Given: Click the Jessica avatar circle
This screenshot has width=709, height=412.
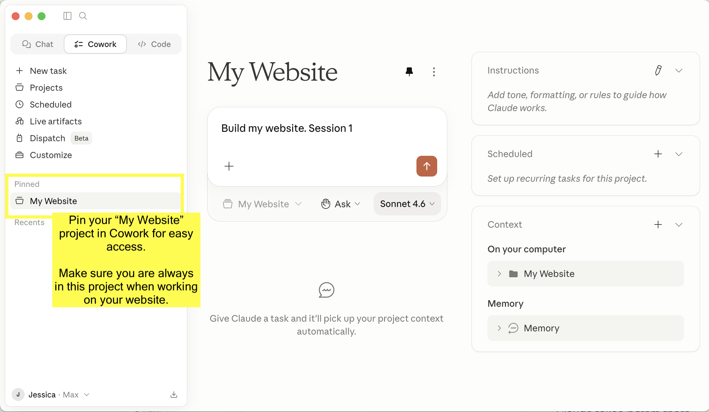Looking at the screenshot, I should [x=18, y=395].
